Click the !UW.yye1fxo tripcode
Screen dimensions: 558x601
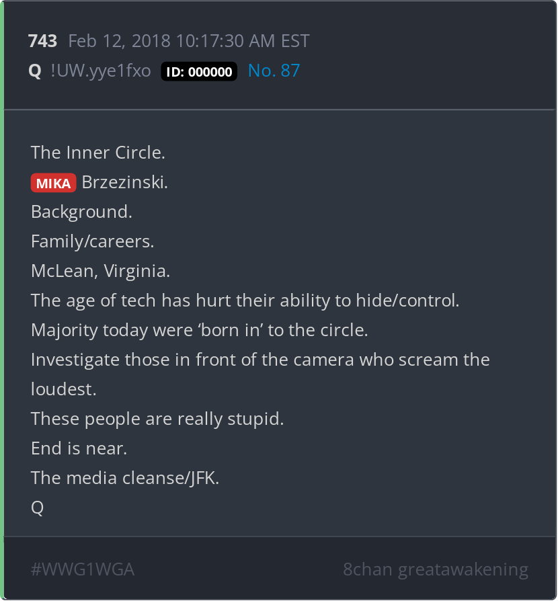click(x=101, y=71)
